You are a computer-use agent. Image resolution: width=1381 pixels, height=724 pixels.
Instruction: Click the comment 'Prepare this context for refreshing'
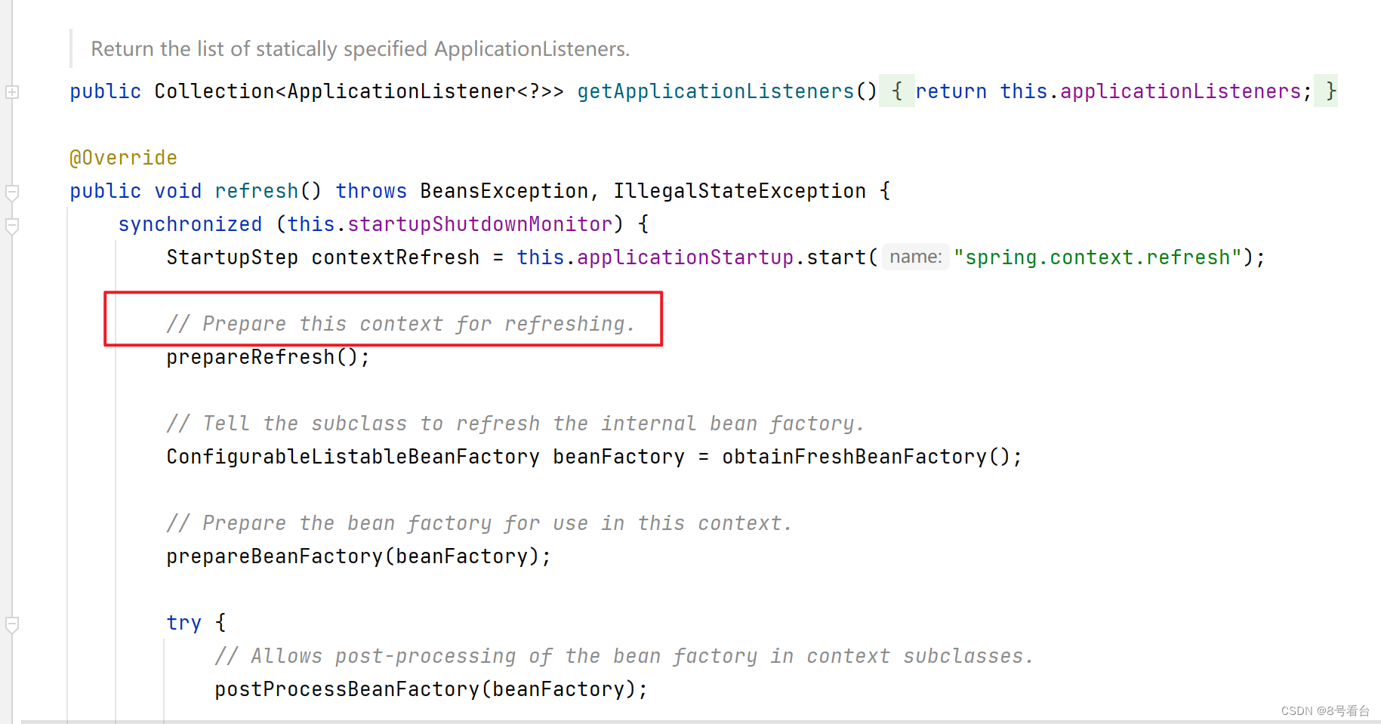[x=401, y=324]
